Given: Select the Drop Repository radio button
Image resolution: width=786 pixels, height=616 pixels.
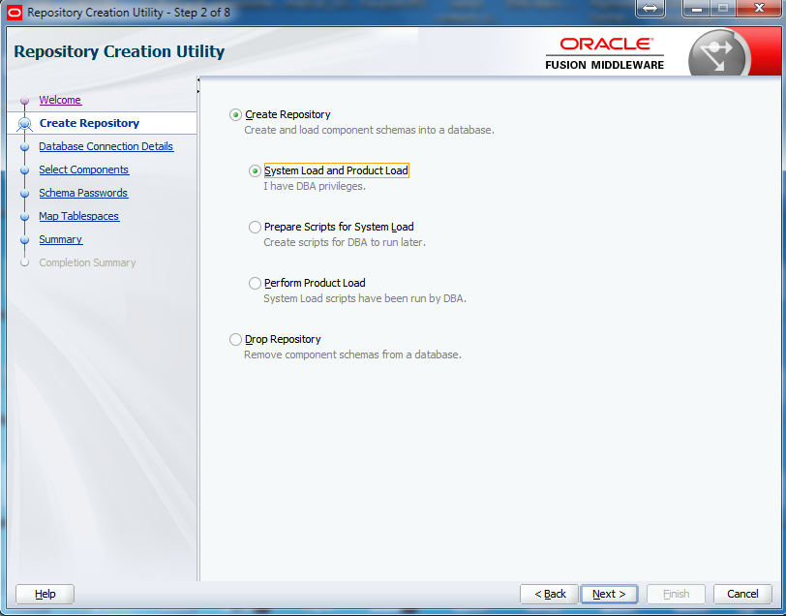Looking at the screenshot, I should pos(235,340).
